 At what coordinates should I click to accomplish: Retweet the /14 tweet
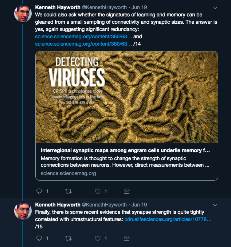(68, 191)
